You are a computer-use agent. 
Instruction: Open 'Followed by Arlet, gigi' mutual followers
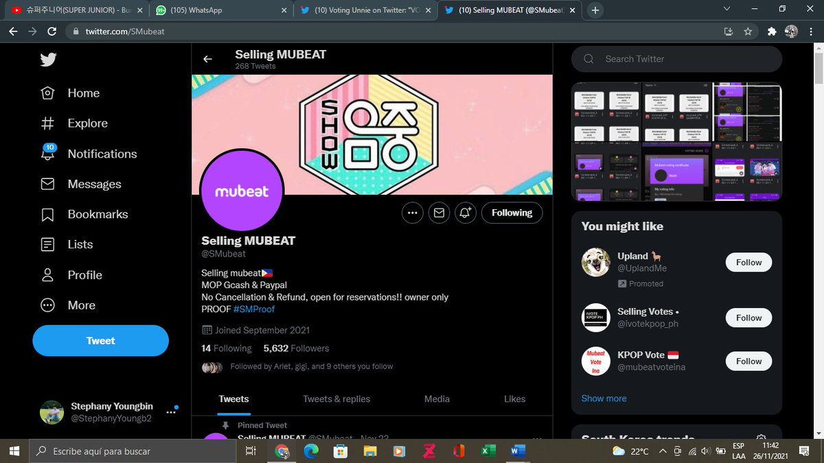pos(311,367)
